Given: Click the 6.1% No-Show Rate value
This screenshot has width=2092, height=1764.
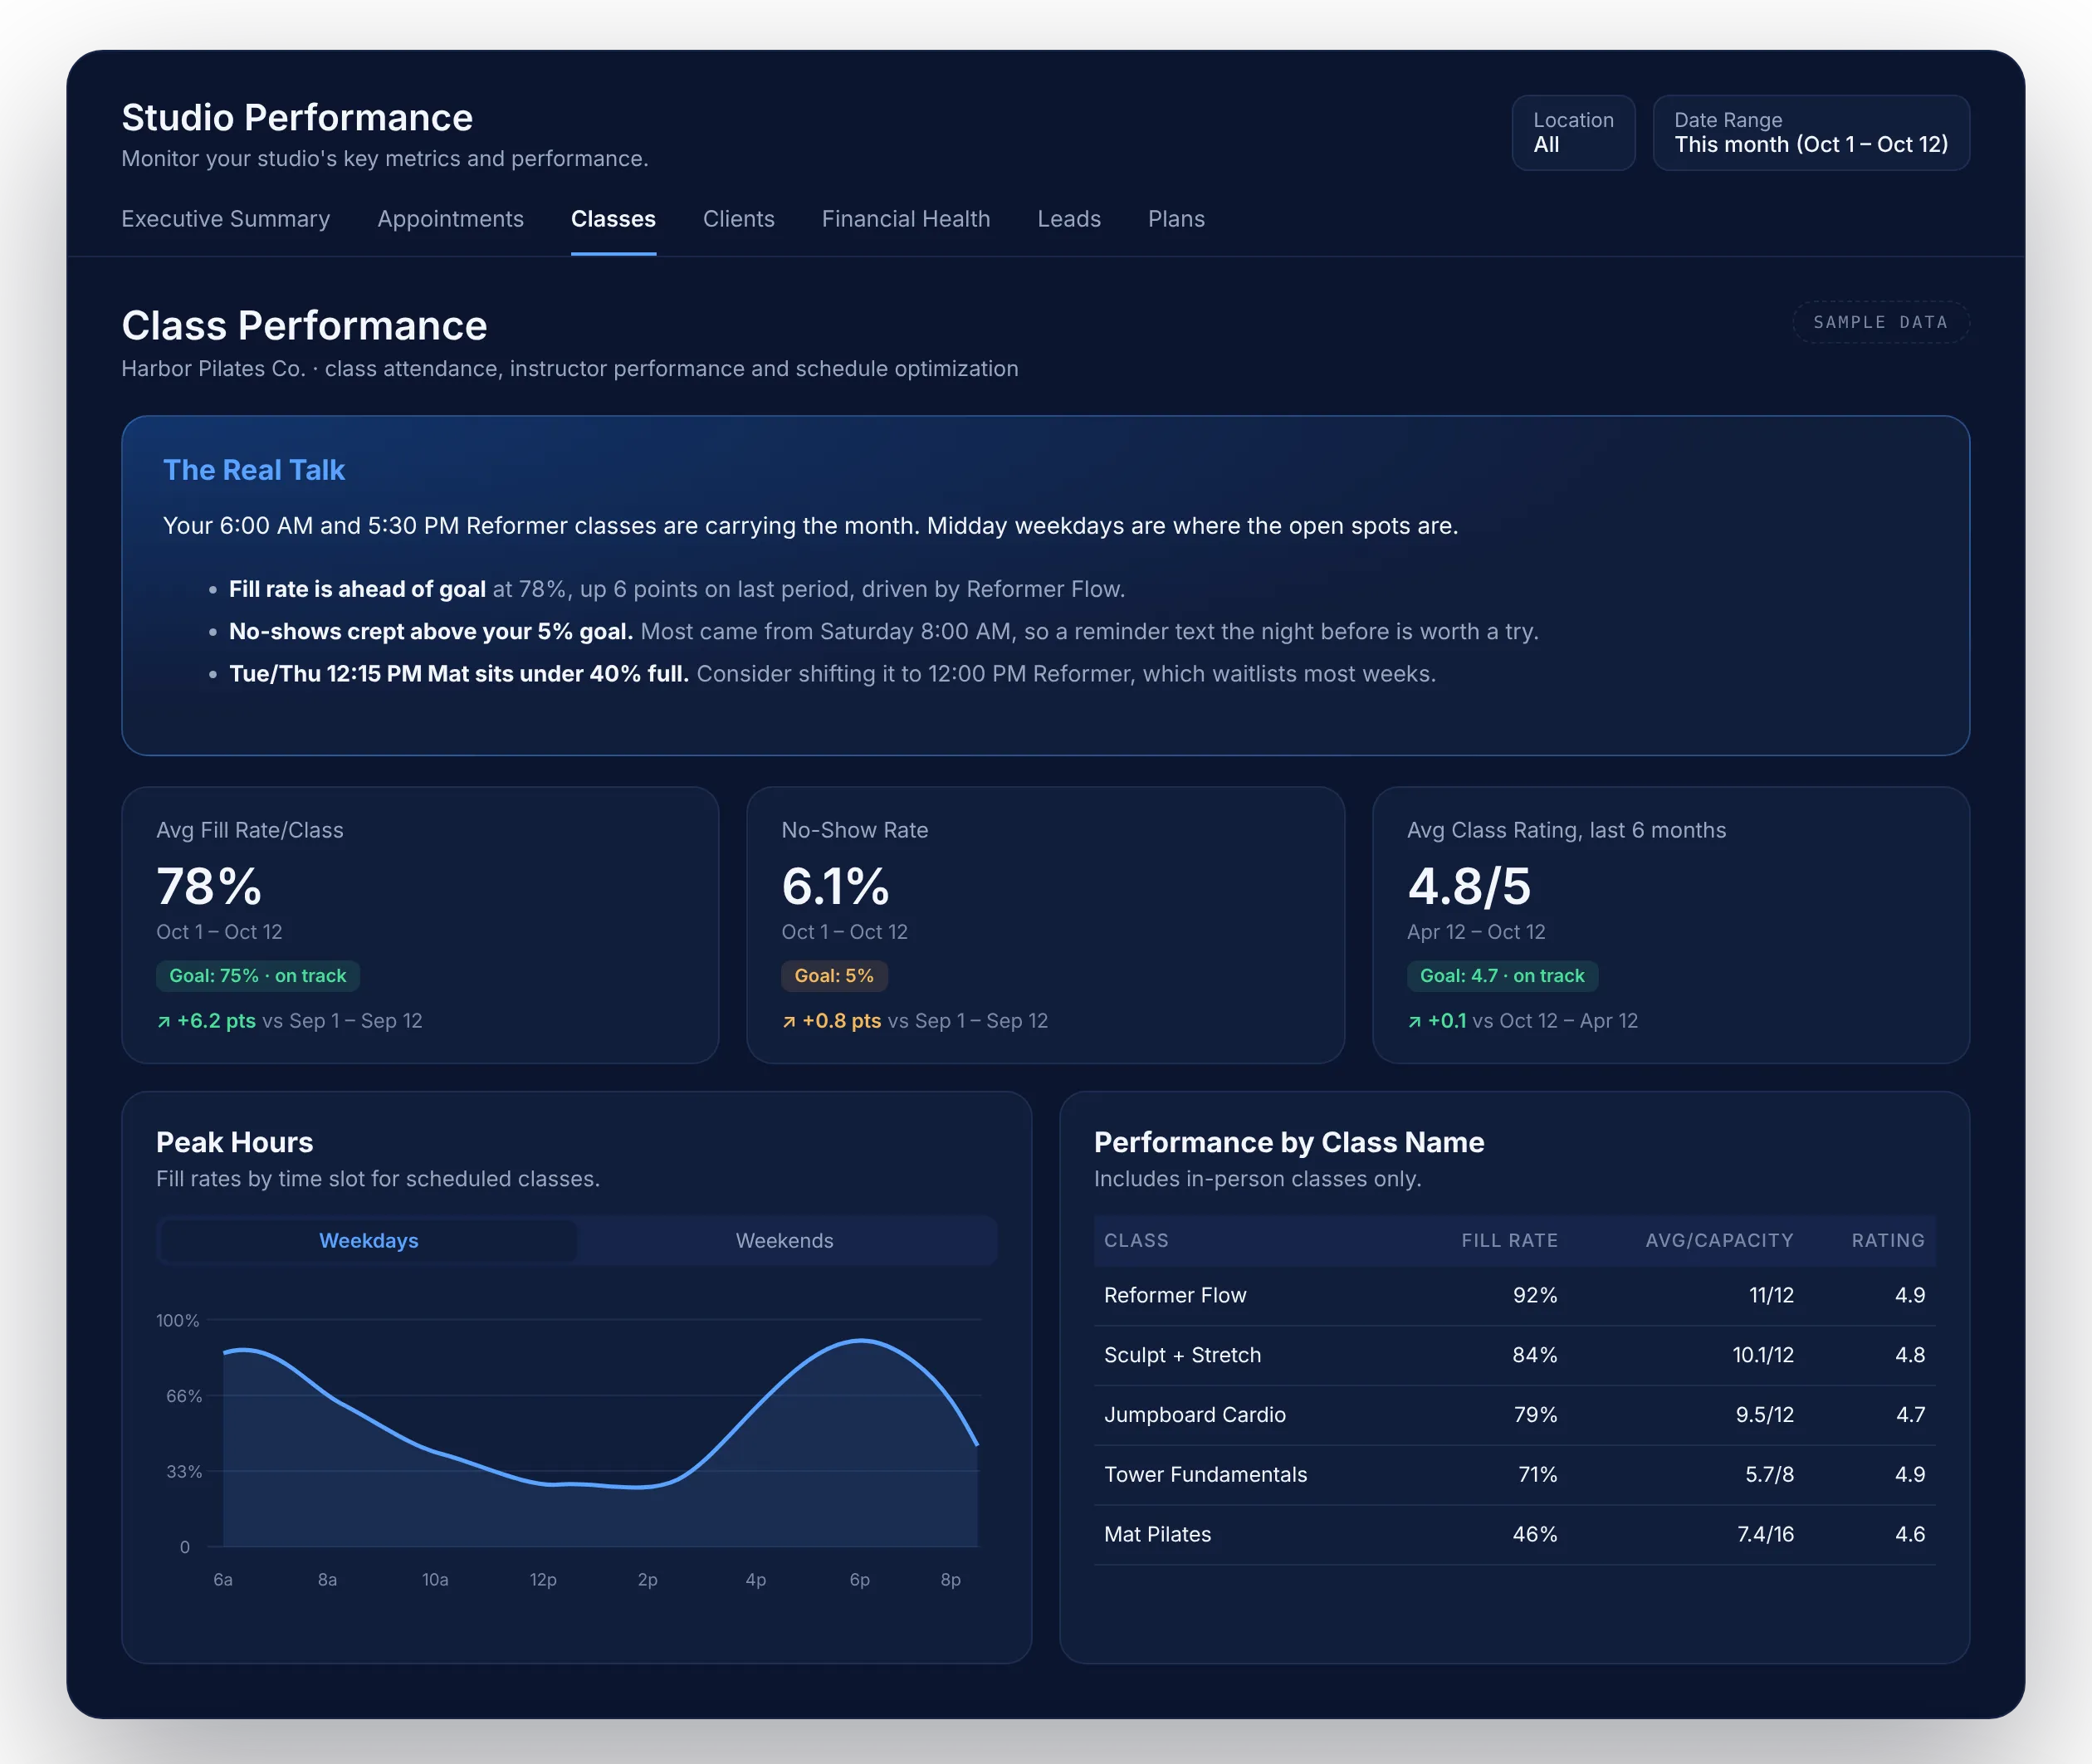Looking at the screenshot, I should 835,887.
